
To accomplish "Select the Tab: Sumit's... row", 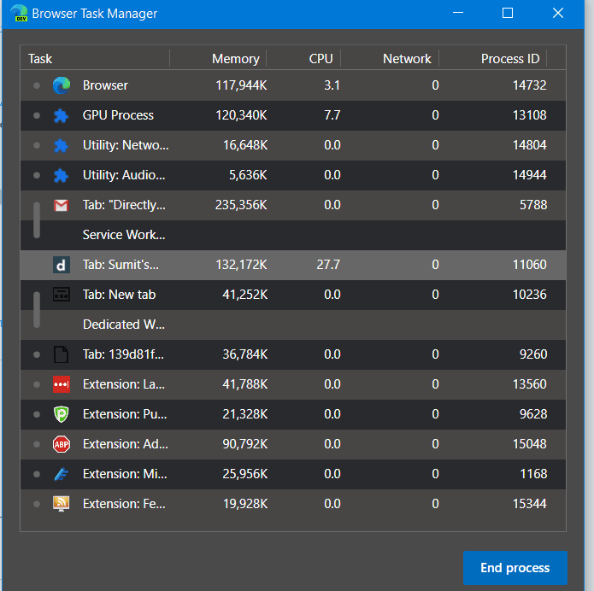I will coord(293,265).
